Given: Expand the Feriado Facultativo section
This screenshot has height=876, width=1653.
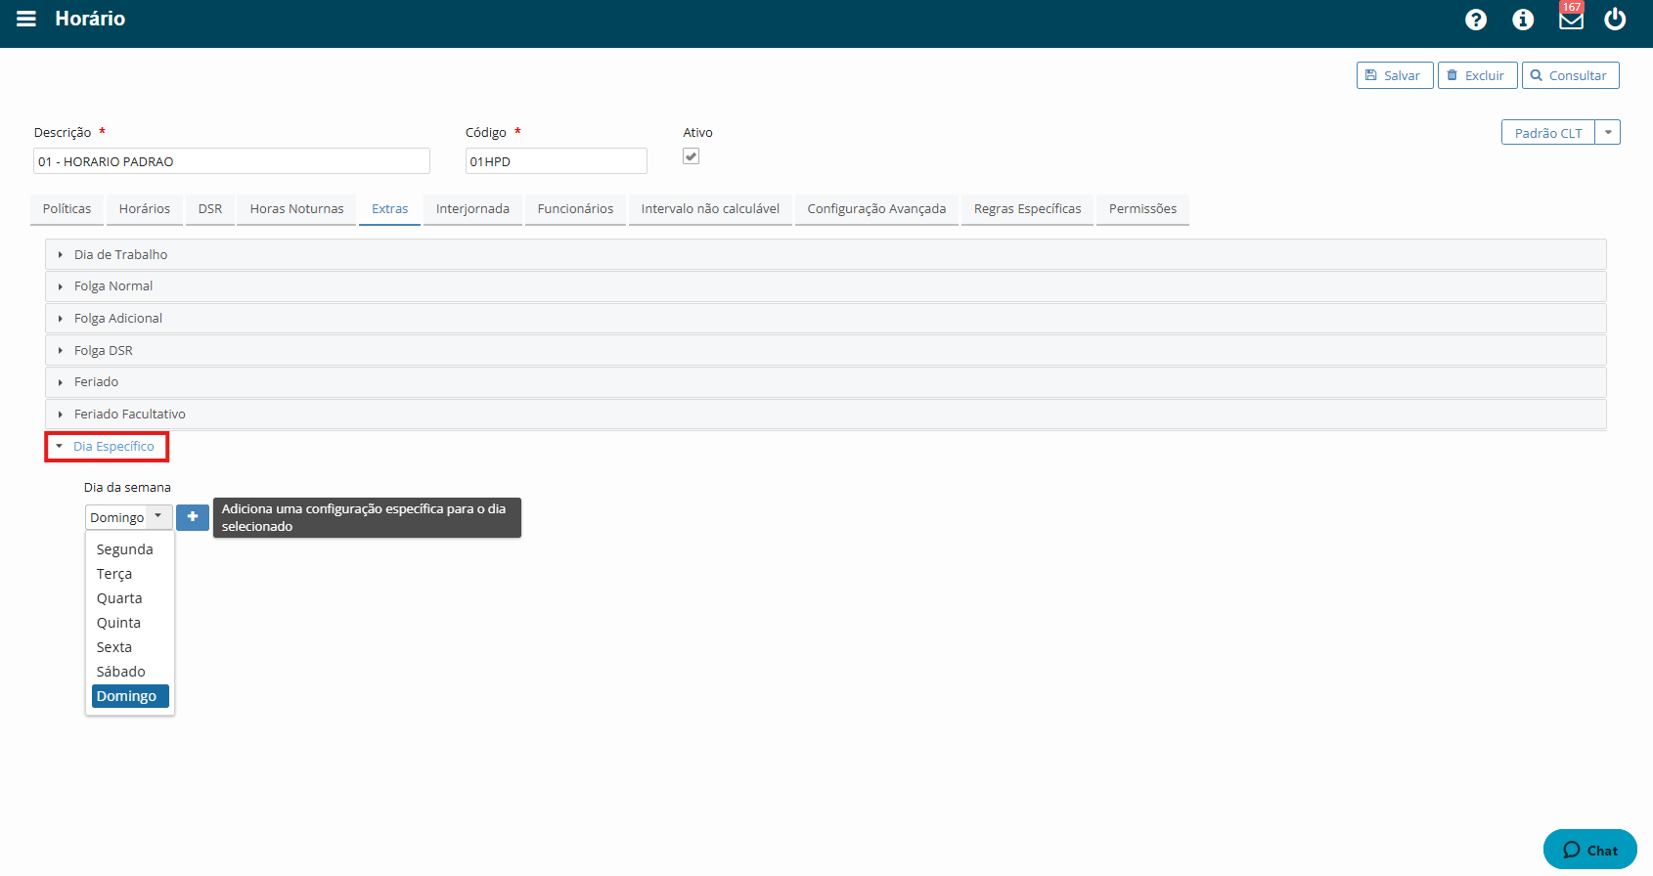Looking at the screenshot, I should [826, 415].
